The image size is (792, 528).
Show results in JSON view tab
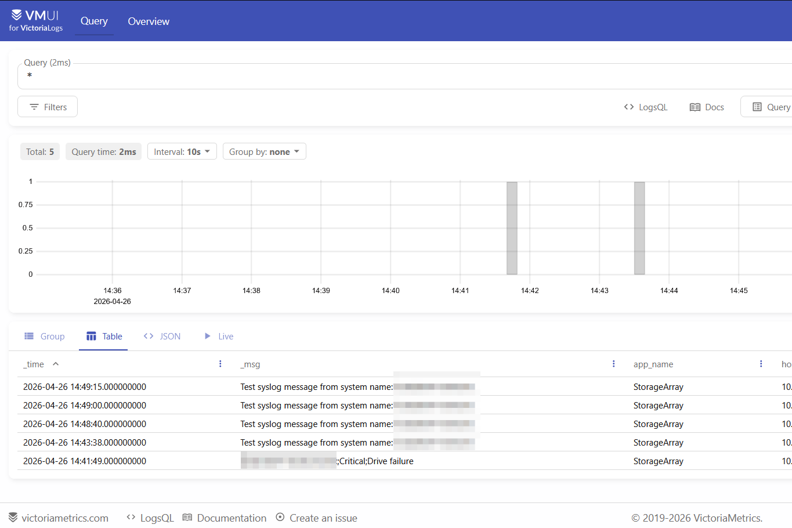coord(162,337)
